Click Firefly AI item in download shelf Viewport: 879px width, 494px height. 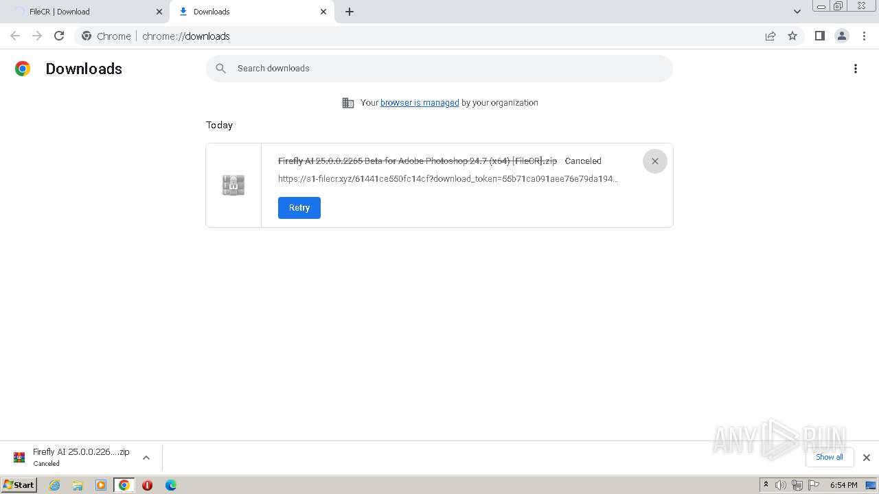(71, 457)
